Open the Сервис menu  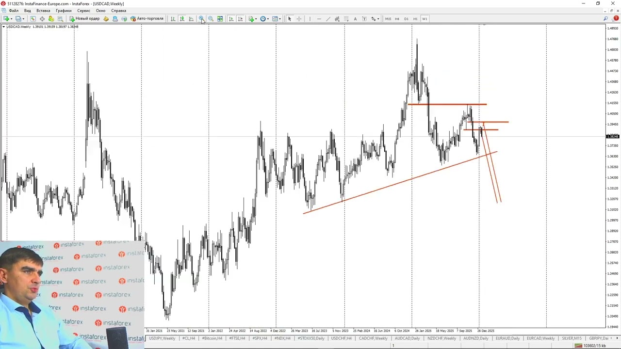tap(83, 11)
